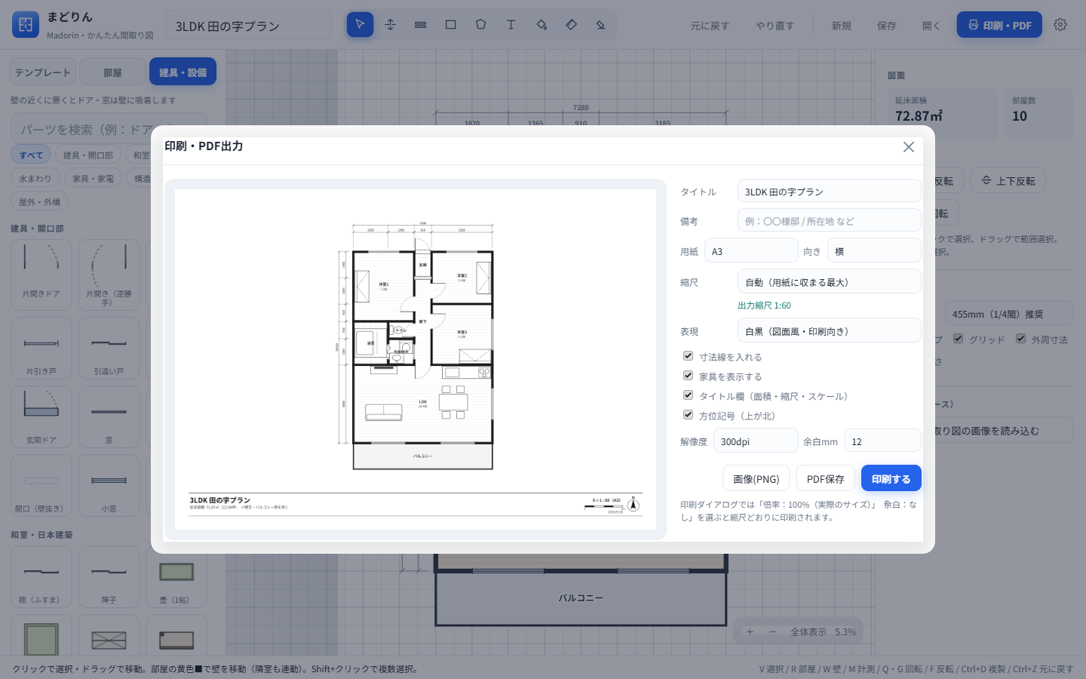Toggle 家具を表示する checkbox
Viewport: 1086px width, 679px height.
click(688, 376)
